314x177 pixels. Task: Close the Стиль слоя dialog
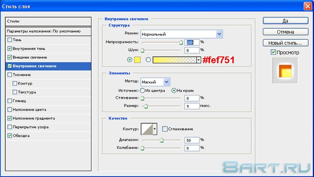tap(308, 6)
